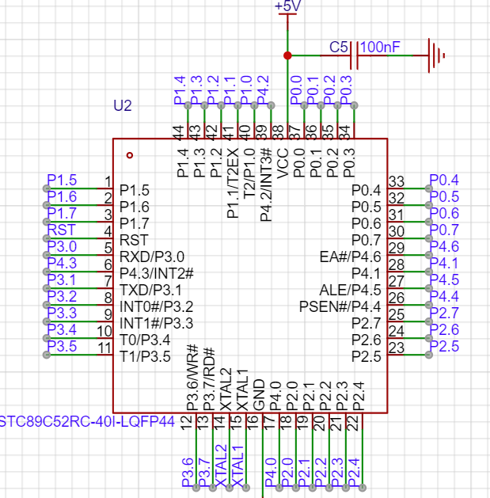Select the blue P3.5 net label
The height and width of the screenshot is (498, 490).
pos(62,346)
